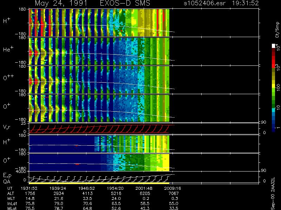This screenshot has width=281, height=210.
Task: Click the 'QA' row label
Action: coord(7,181)
